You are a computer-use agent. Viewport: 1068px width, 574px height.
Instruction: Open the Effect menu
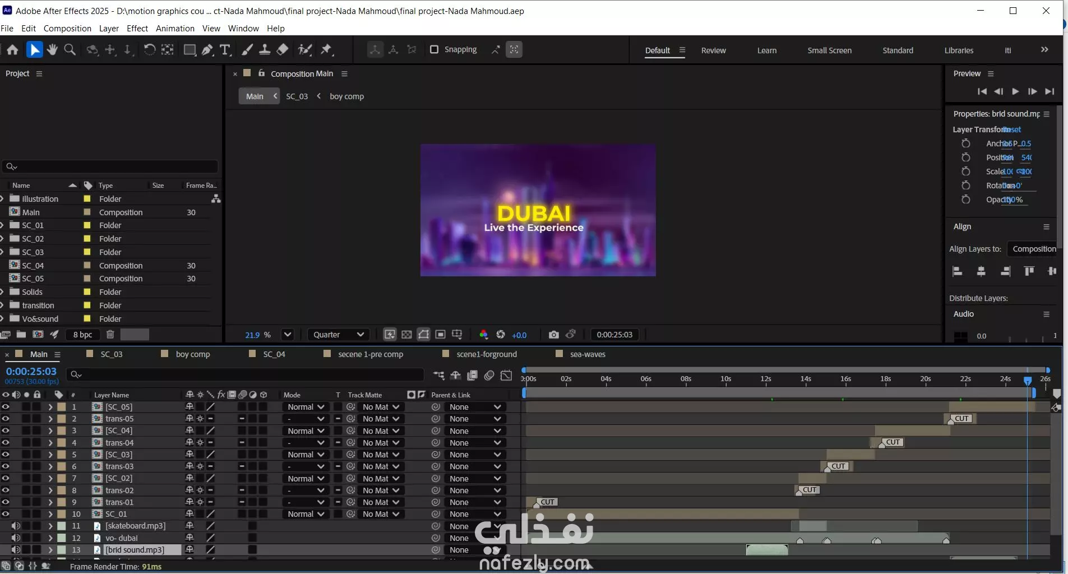pyautogui.click(x=137, y=29)
